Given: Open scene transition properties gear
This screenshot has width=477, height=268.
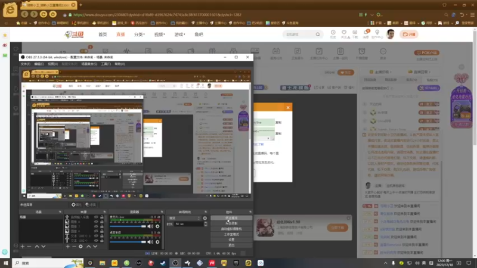Looking at the screenshot, I should coord(205,218).
